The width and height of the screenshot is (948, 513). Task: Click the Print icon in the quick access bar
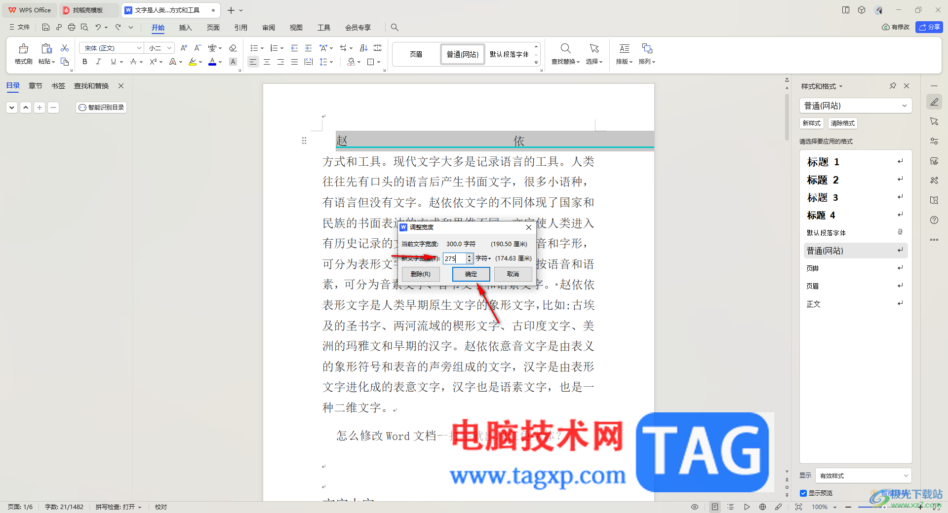point(72,27)
